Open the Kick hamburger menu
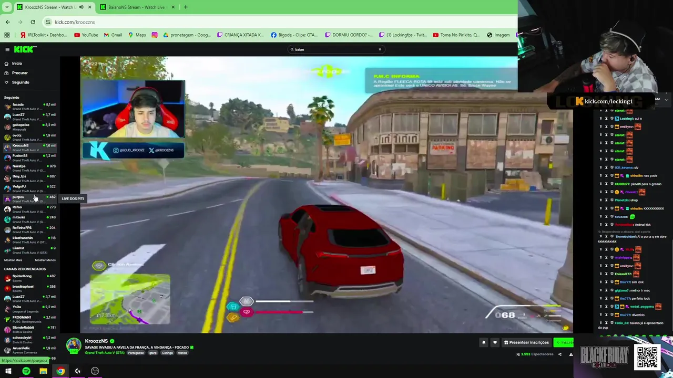673x378 pixels. click(7, 49)
